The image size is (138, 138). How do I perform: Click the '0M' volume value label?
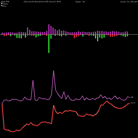pyautogui.click(x=132, y=97)
